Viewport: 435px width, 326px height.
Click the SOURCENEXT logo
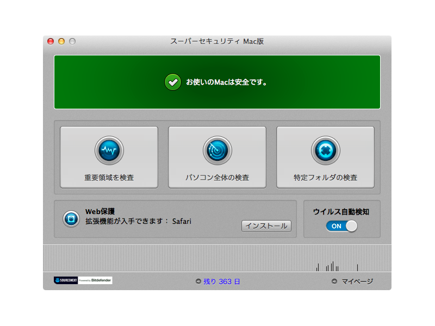point(66,280)
